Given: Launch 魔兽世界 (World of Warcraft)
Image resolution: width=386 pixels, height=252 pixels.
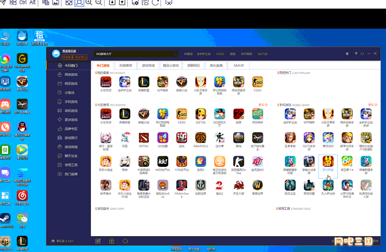Looking at the screenshot, I should point(257,185).
